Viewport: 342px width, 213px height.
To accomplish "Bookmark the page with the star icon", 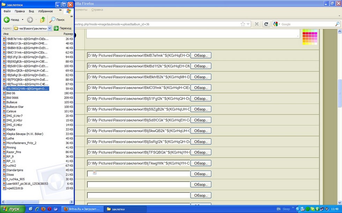I will (x=243, y=24).
